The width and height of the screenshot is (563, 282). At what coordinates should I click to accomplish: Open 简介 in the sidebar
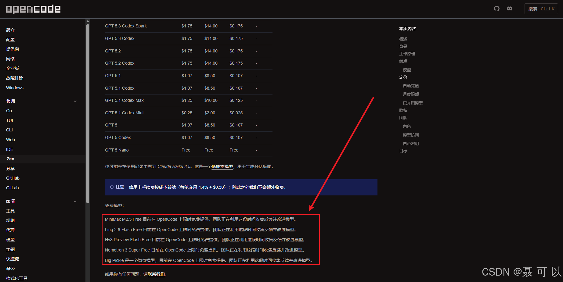[10, 30]
